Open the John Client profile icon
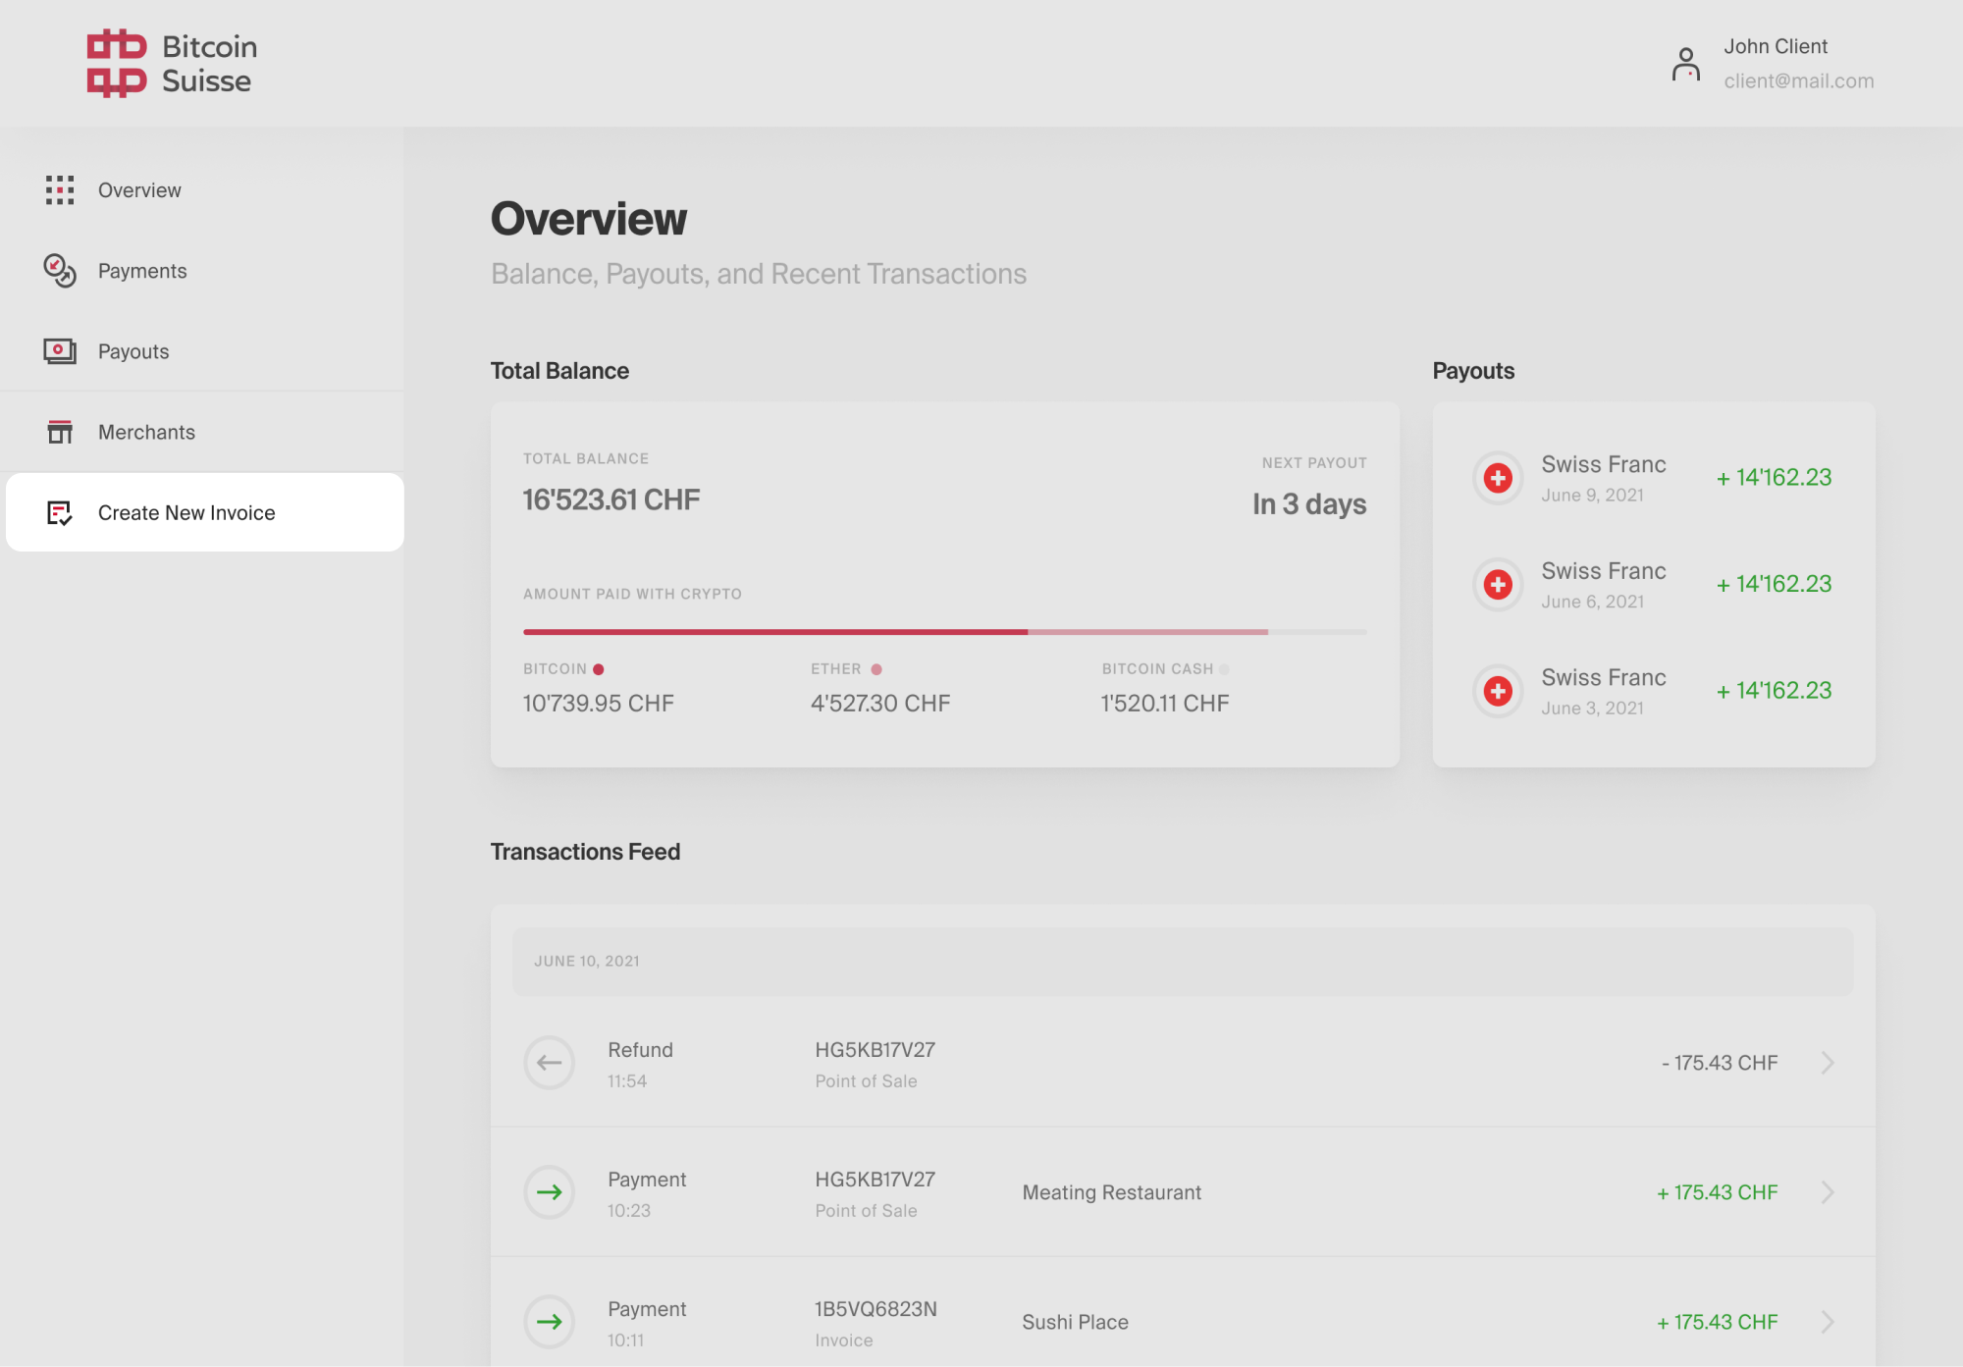The height and width of the screenshot is (1367, 1963). click(1685, 63)
